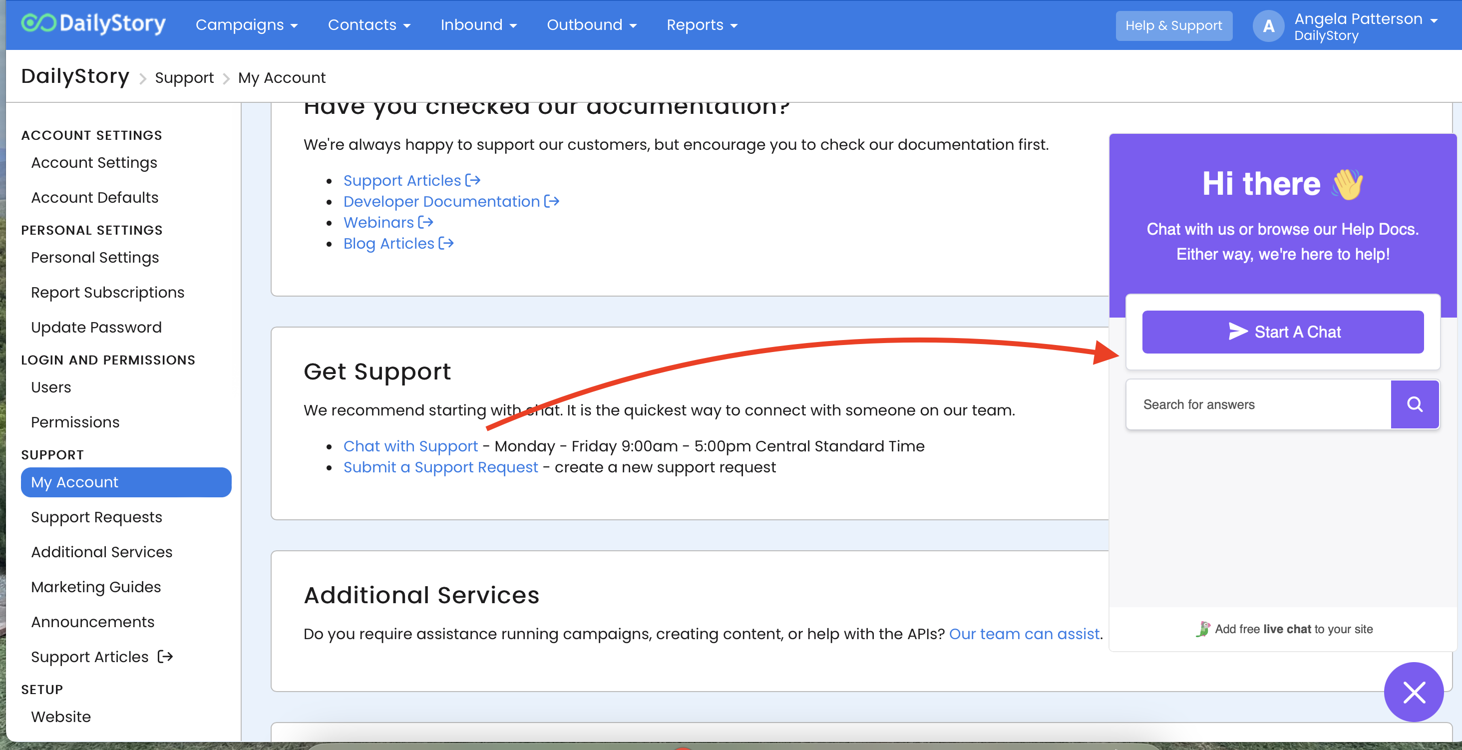Focus the Search for answers field

point(1258,404)
